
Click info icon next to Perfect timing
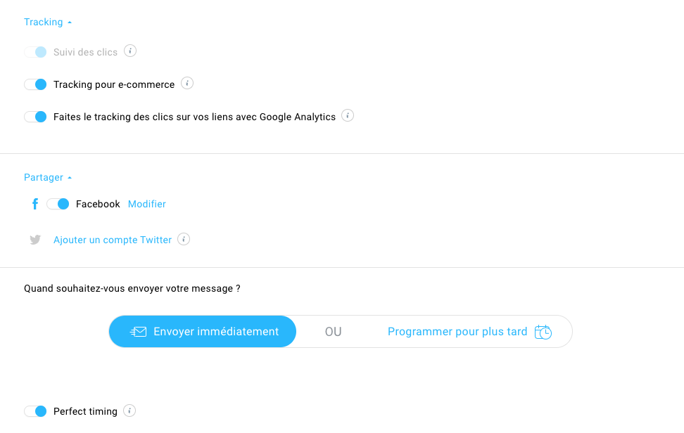129,411
